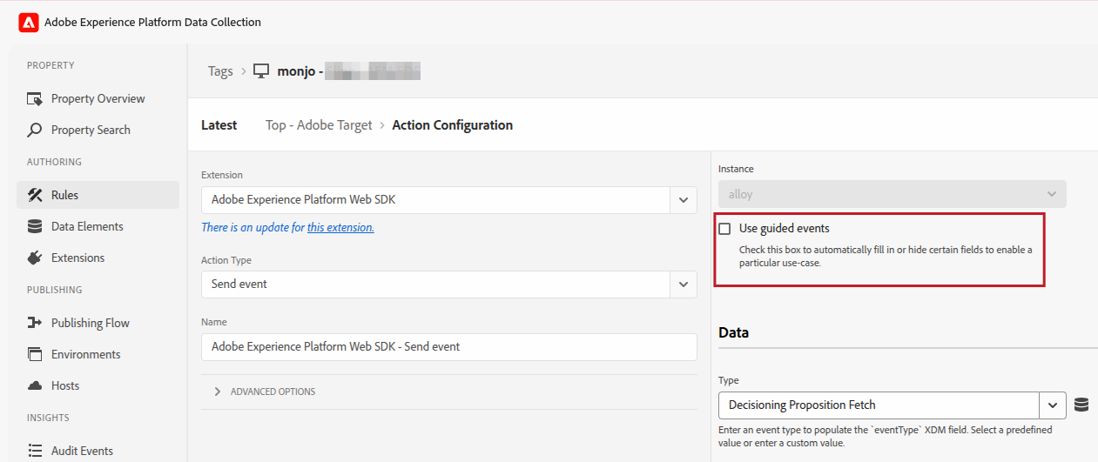Follow the 'this extension' update link
This screenshot has height=462, width=1098.
coord(340,227)
